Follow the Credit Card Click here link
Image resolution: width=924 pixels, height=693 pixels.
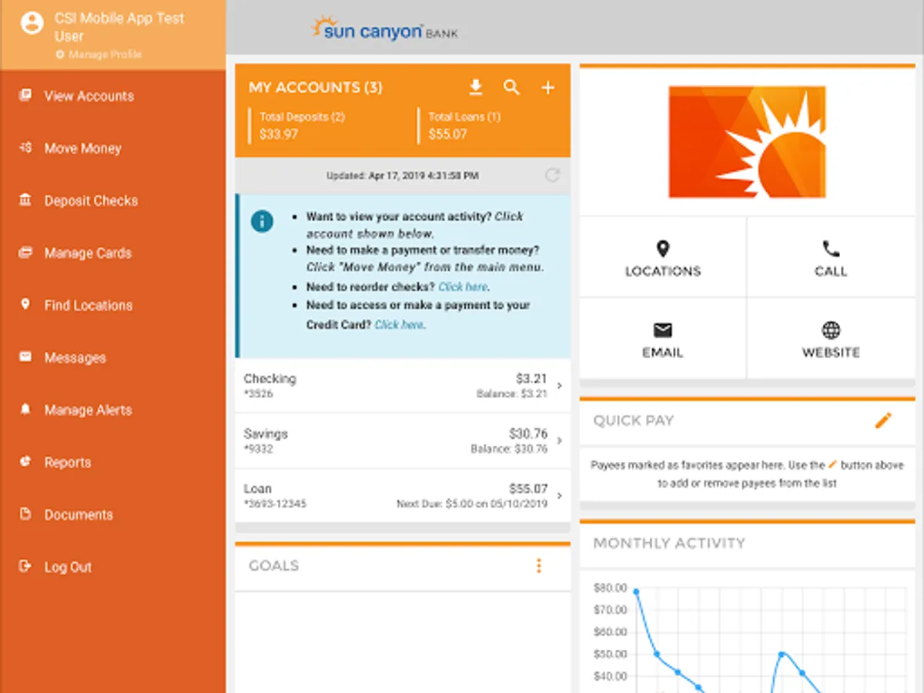click(399, 325)
